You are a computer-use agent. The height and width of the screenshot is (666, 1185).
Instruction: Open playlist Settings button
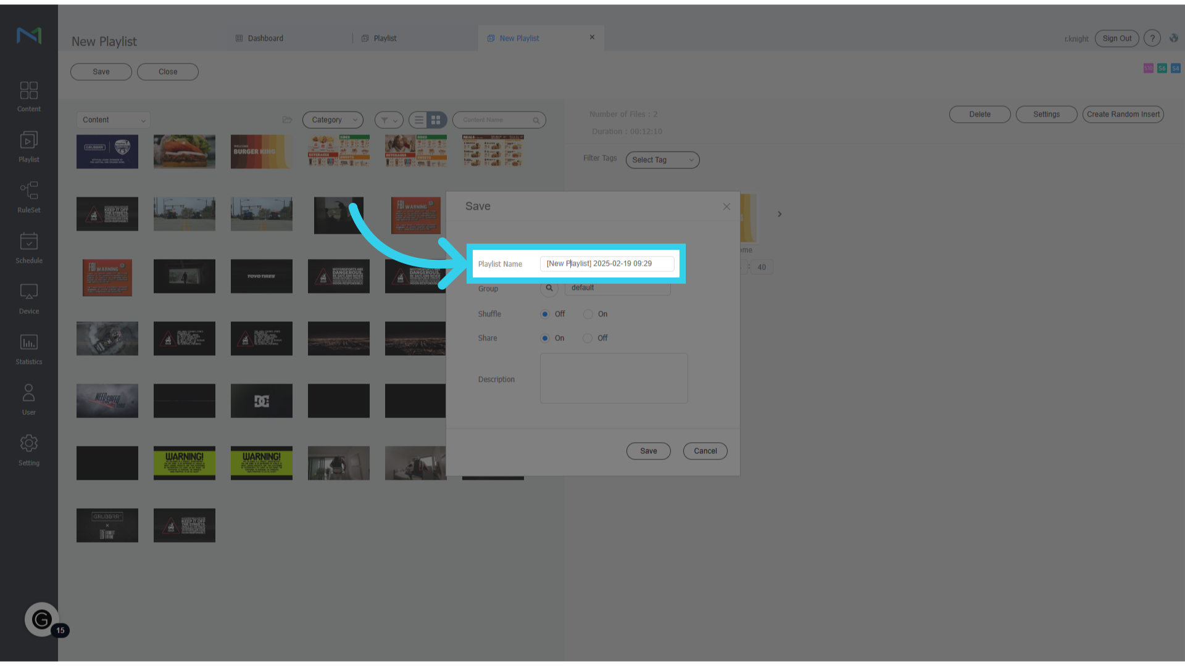click(x=1046, y=115)
